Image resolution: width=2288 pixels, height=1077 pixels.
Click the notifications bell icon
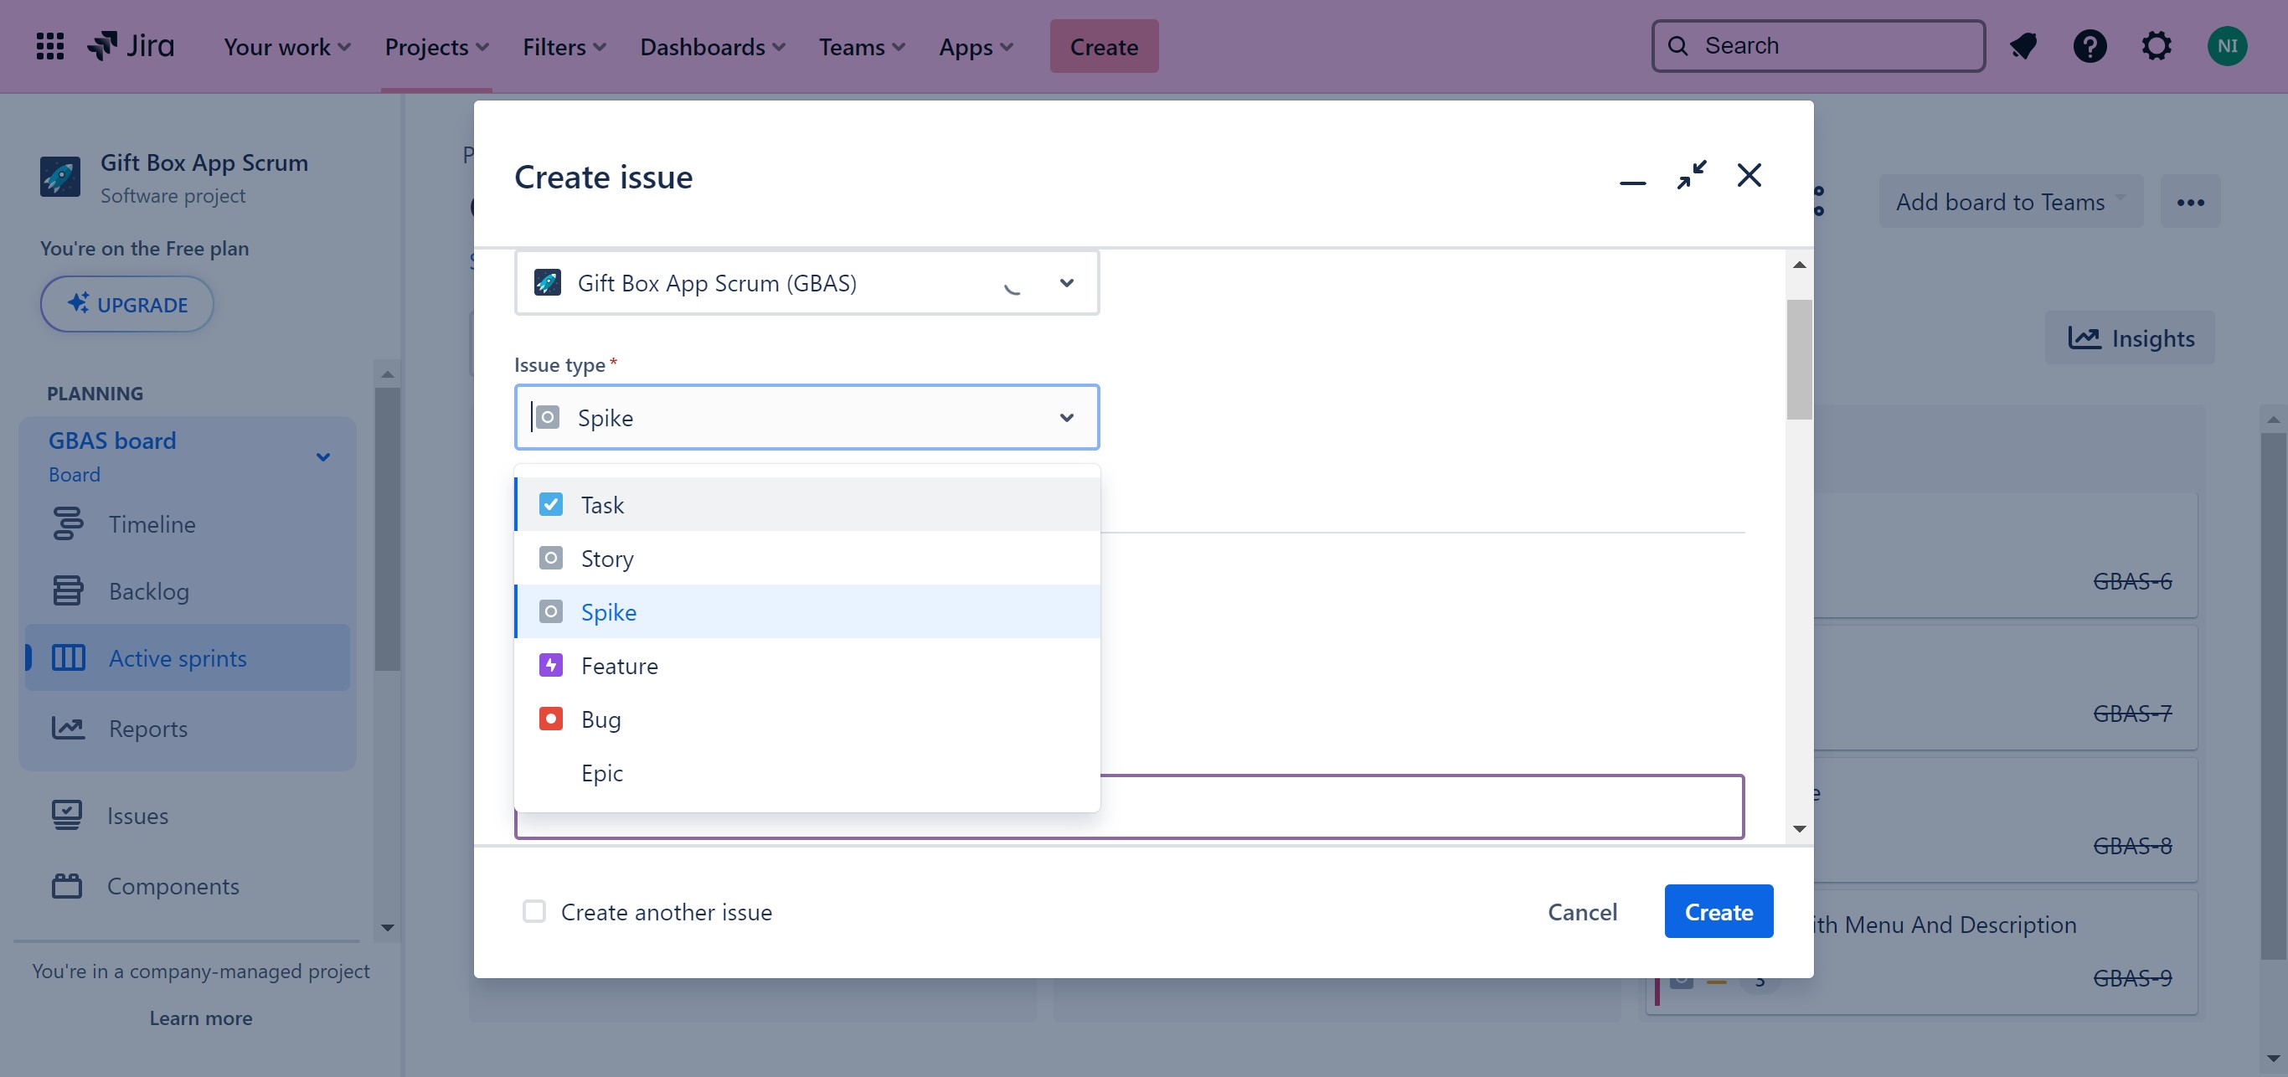point(2023,46)
